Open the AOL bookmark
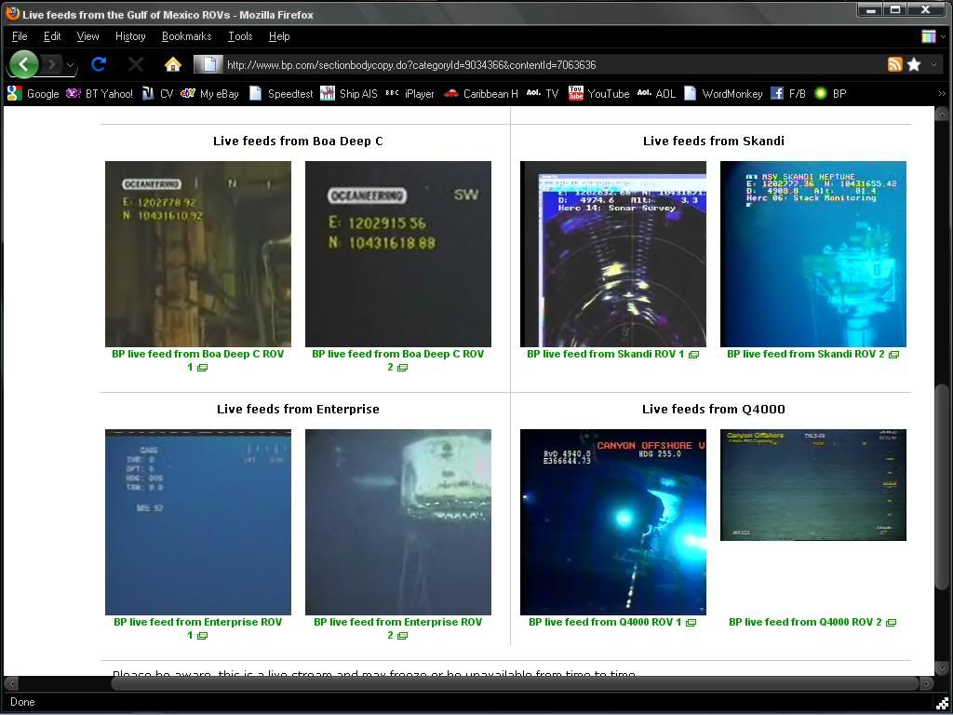This screenshot has height=715, width=953. 656,94
